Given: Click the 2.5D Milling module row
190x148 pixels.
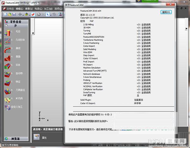Looking at the screenshot, I should 117,25.
